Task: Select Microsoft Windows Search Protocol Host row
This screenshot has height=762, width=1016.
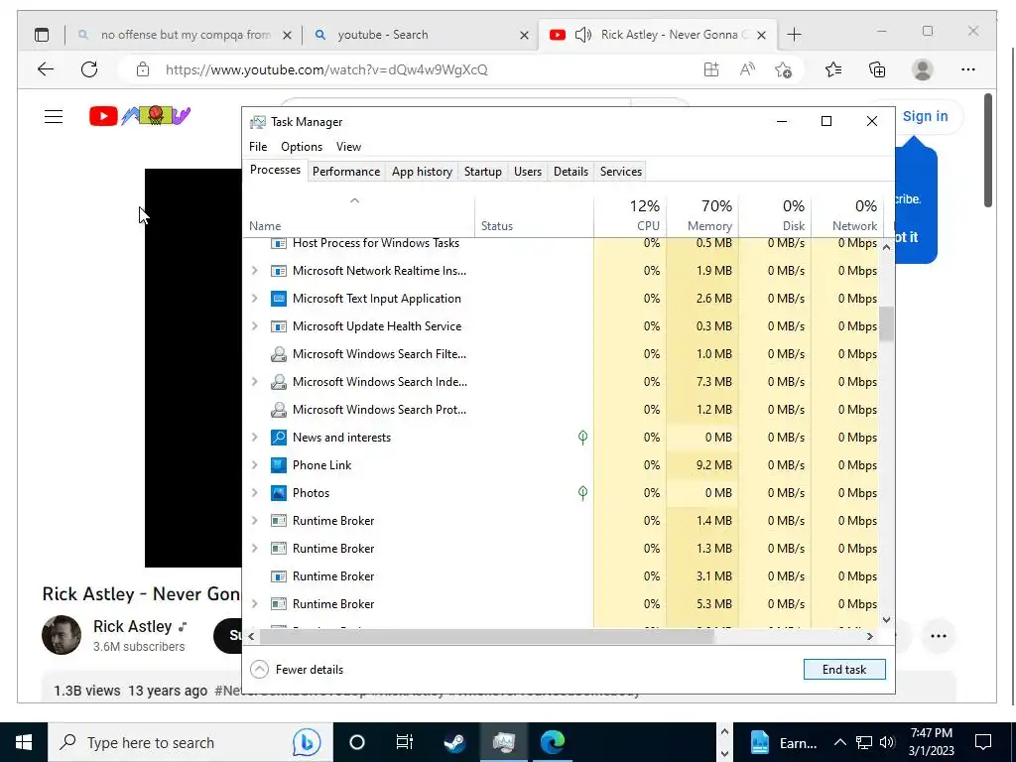Action: coord(562,410)
